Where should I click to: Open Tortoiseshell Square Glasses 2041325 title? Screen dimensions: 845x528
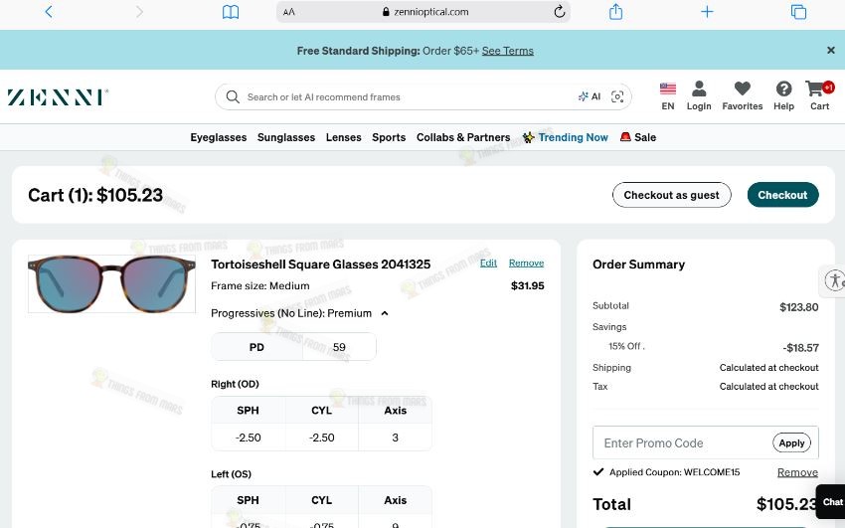point(321,264)
